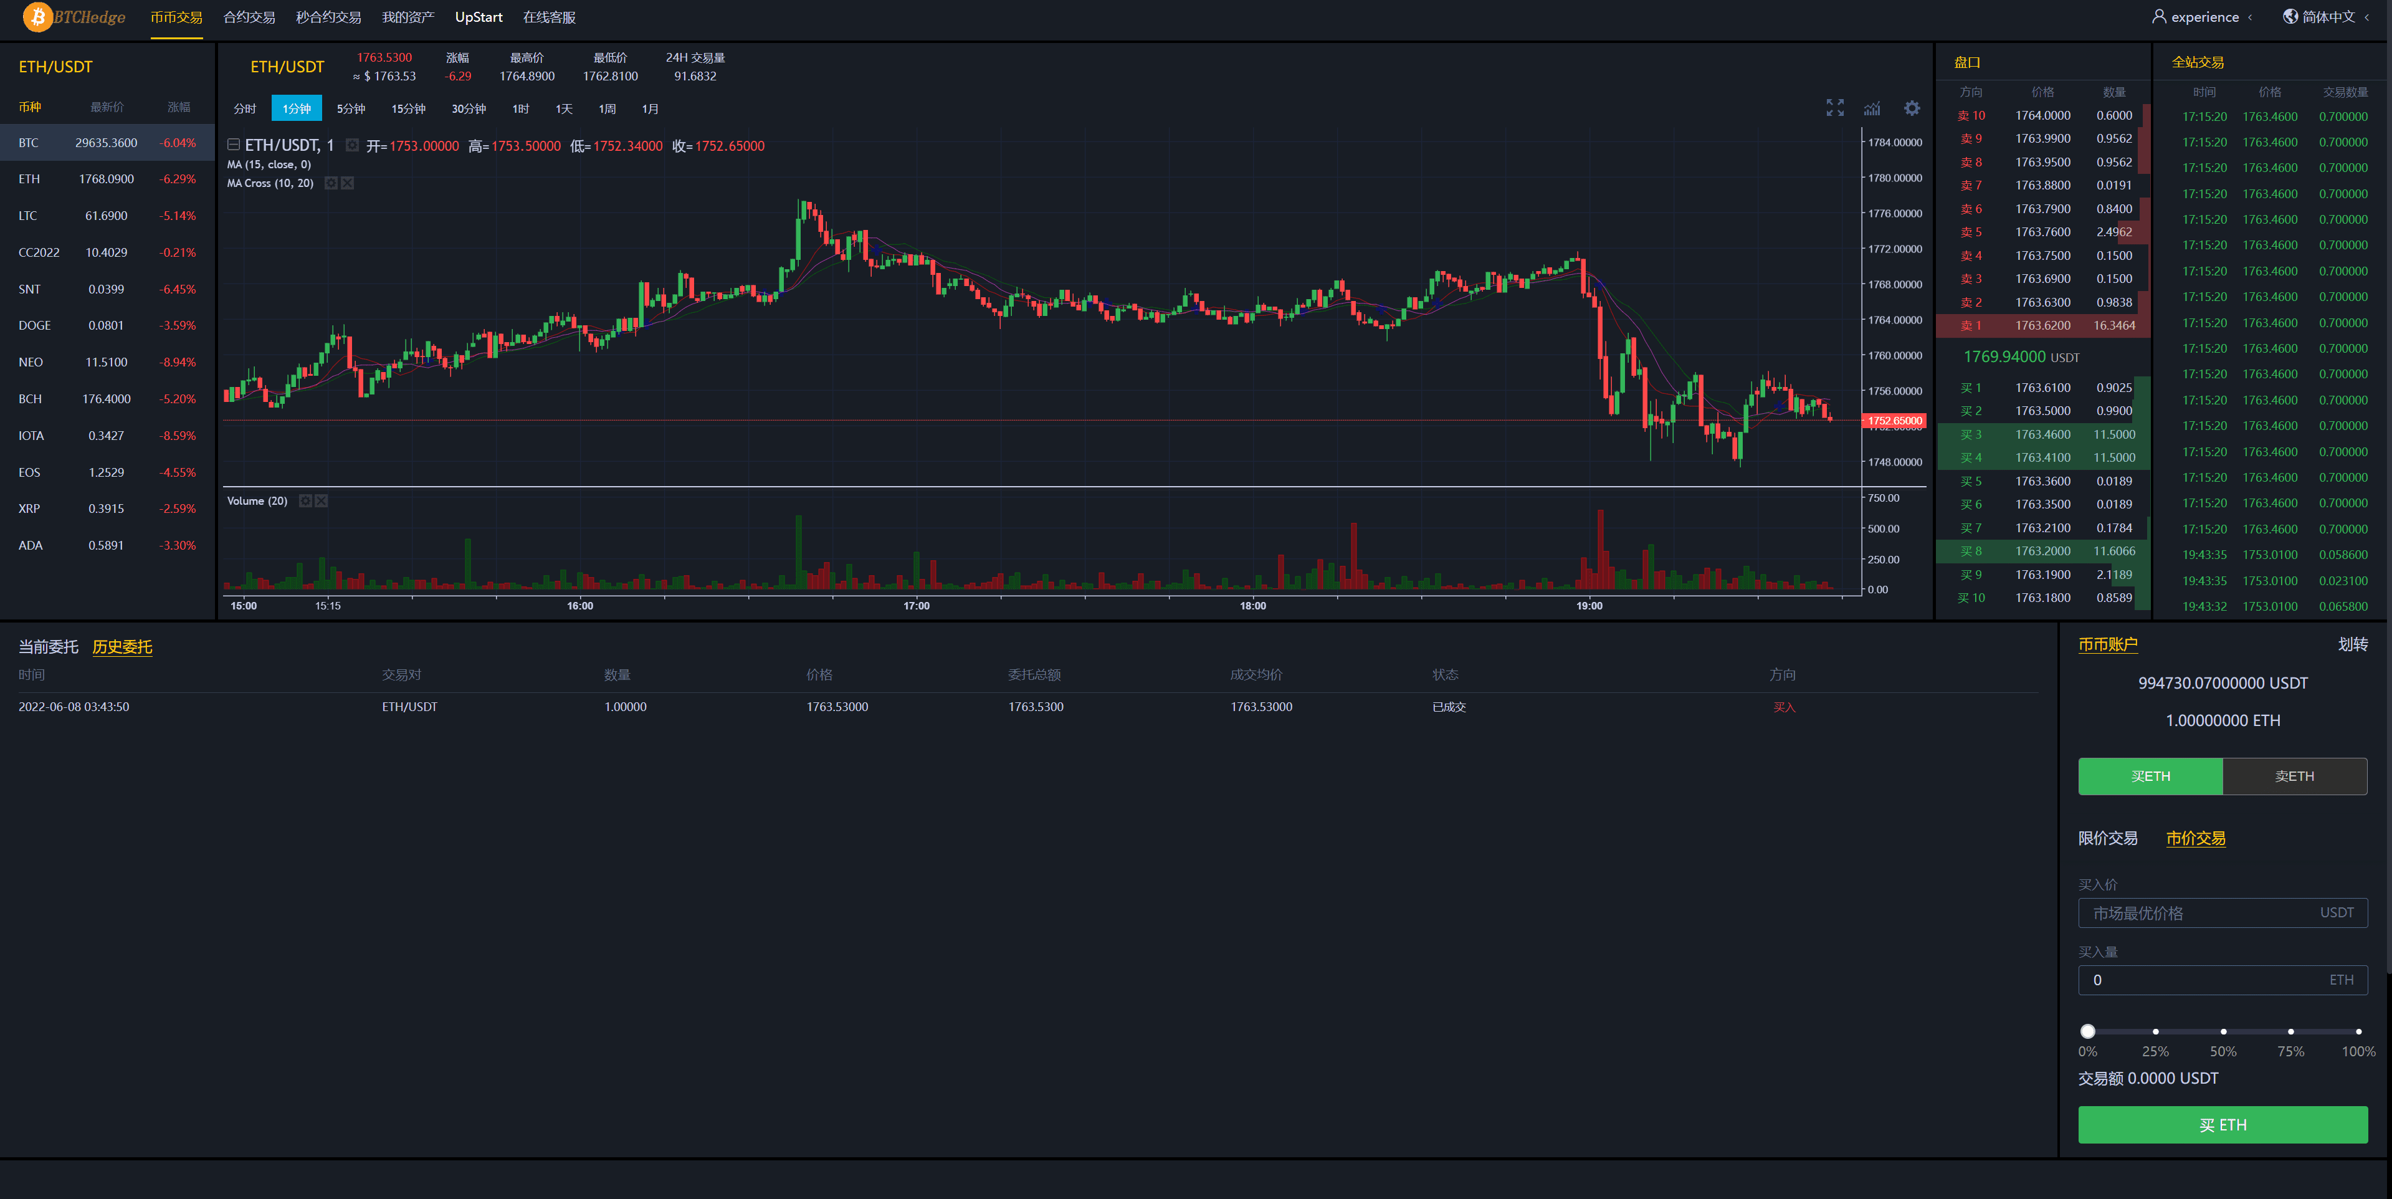This screenshot has height=1199, width=2392.
Task: Switch to 当前委托 orders tab
Action: pyautogui.click(x=48, y=646)
